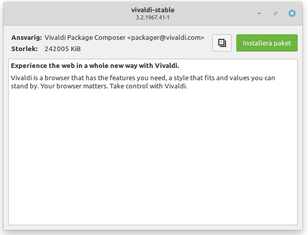308x235 pixels.
Task: Click the bold description heading about Vivaldi
Action: [95, 66]
